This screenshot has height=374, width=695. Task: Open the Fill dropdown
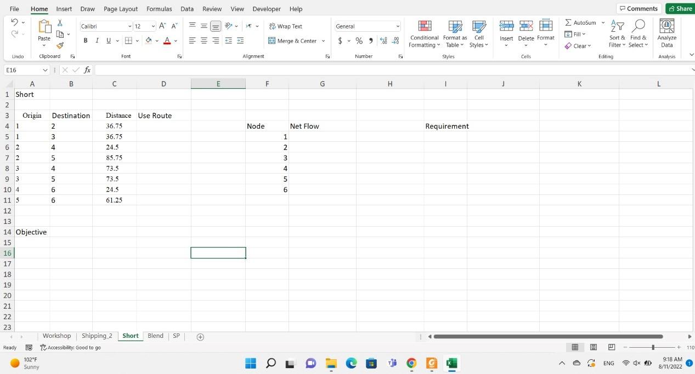[x=575, y=34]
